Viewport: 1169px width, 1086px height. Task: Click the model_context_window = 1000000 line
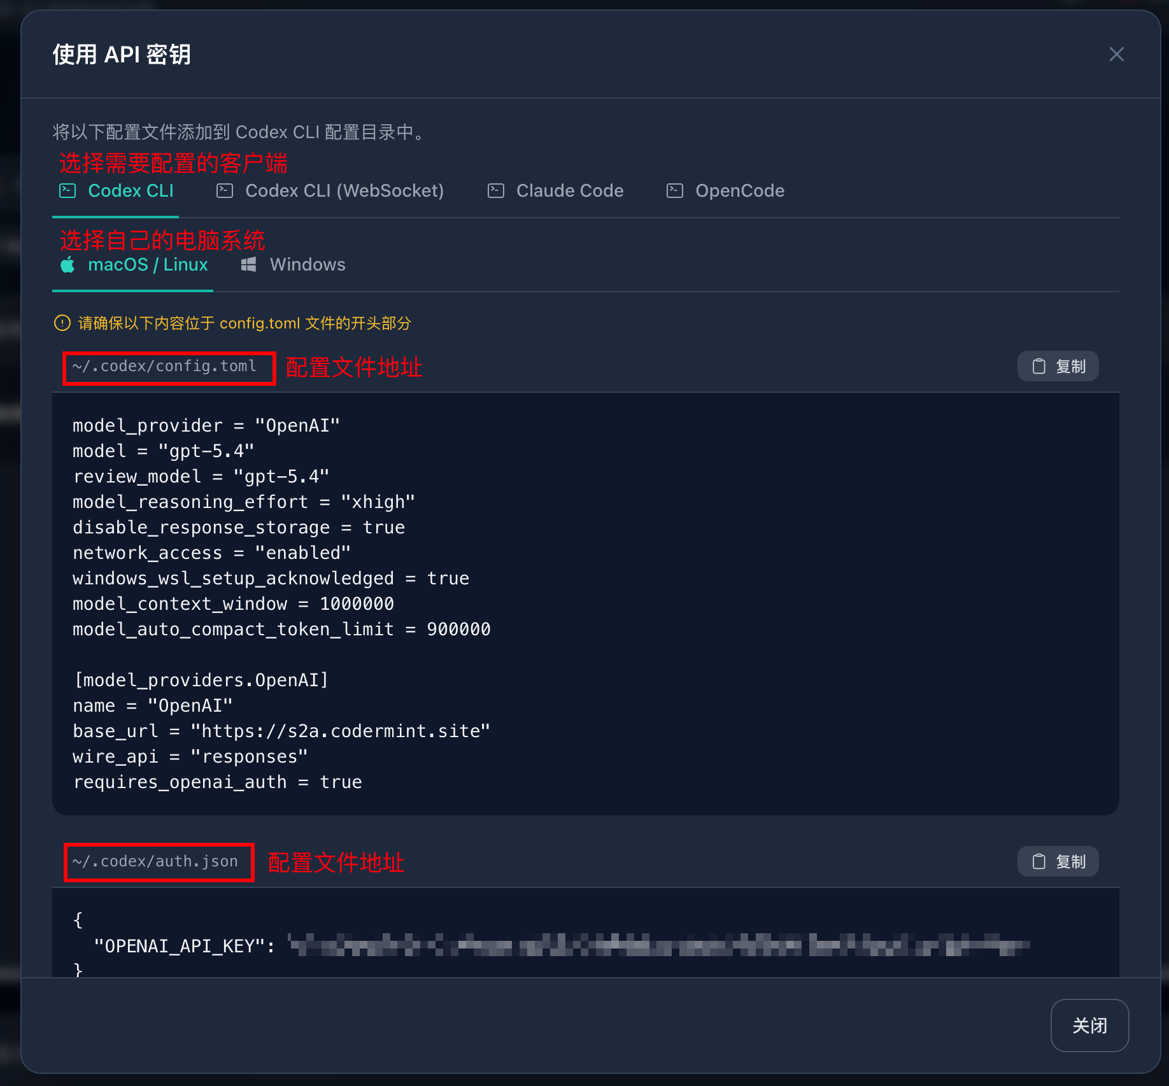[x=234, y=603]
